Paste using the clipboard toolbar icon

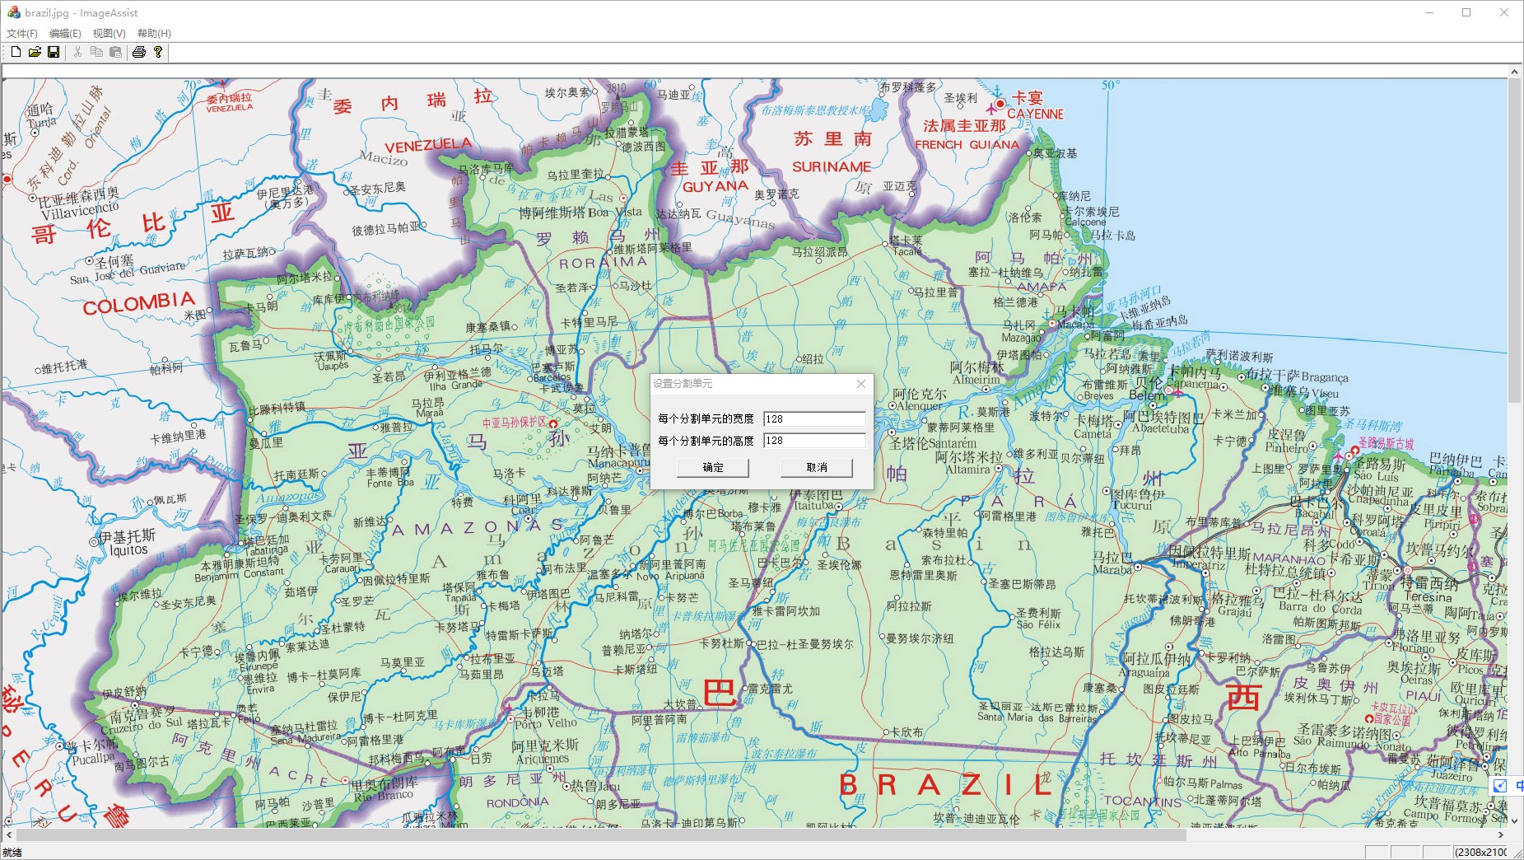(x=115, y=52)
